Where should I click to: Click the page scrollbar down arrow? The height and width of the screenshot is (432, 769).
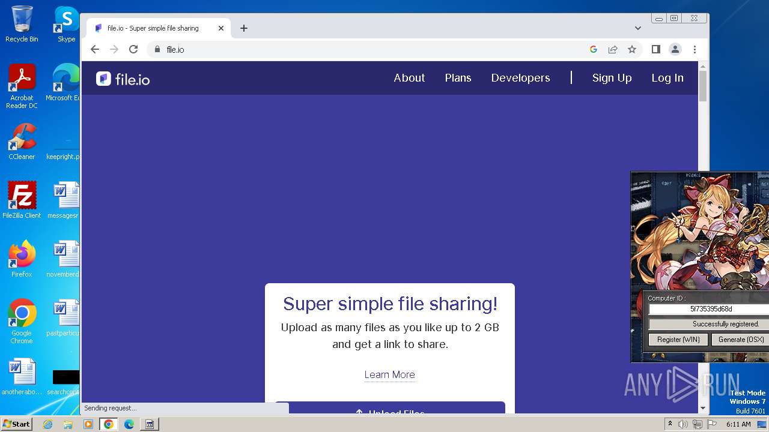(x=703, y=409)
